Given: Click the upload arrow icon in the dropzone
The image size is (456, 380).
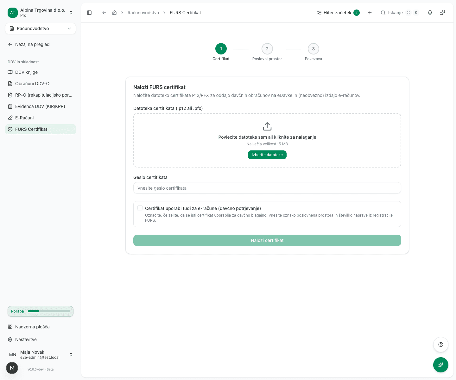Looking at the screenshot, I should click(267, 126).
